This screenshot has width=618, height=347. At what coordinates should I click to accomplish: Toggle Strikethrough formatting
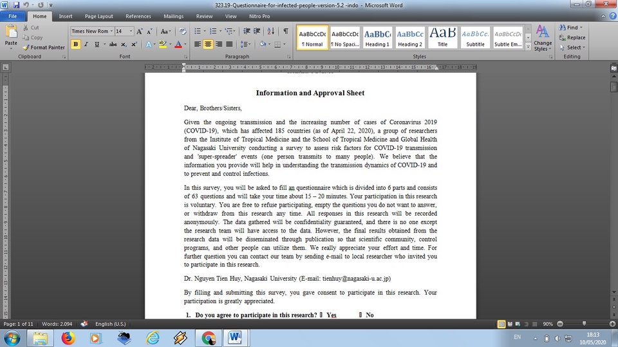click(113, 44)
